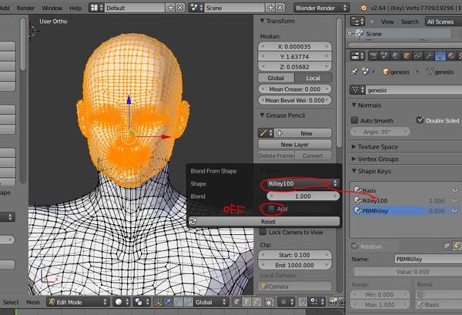Open the Blender Render engine dropdown

click(322, 8)
